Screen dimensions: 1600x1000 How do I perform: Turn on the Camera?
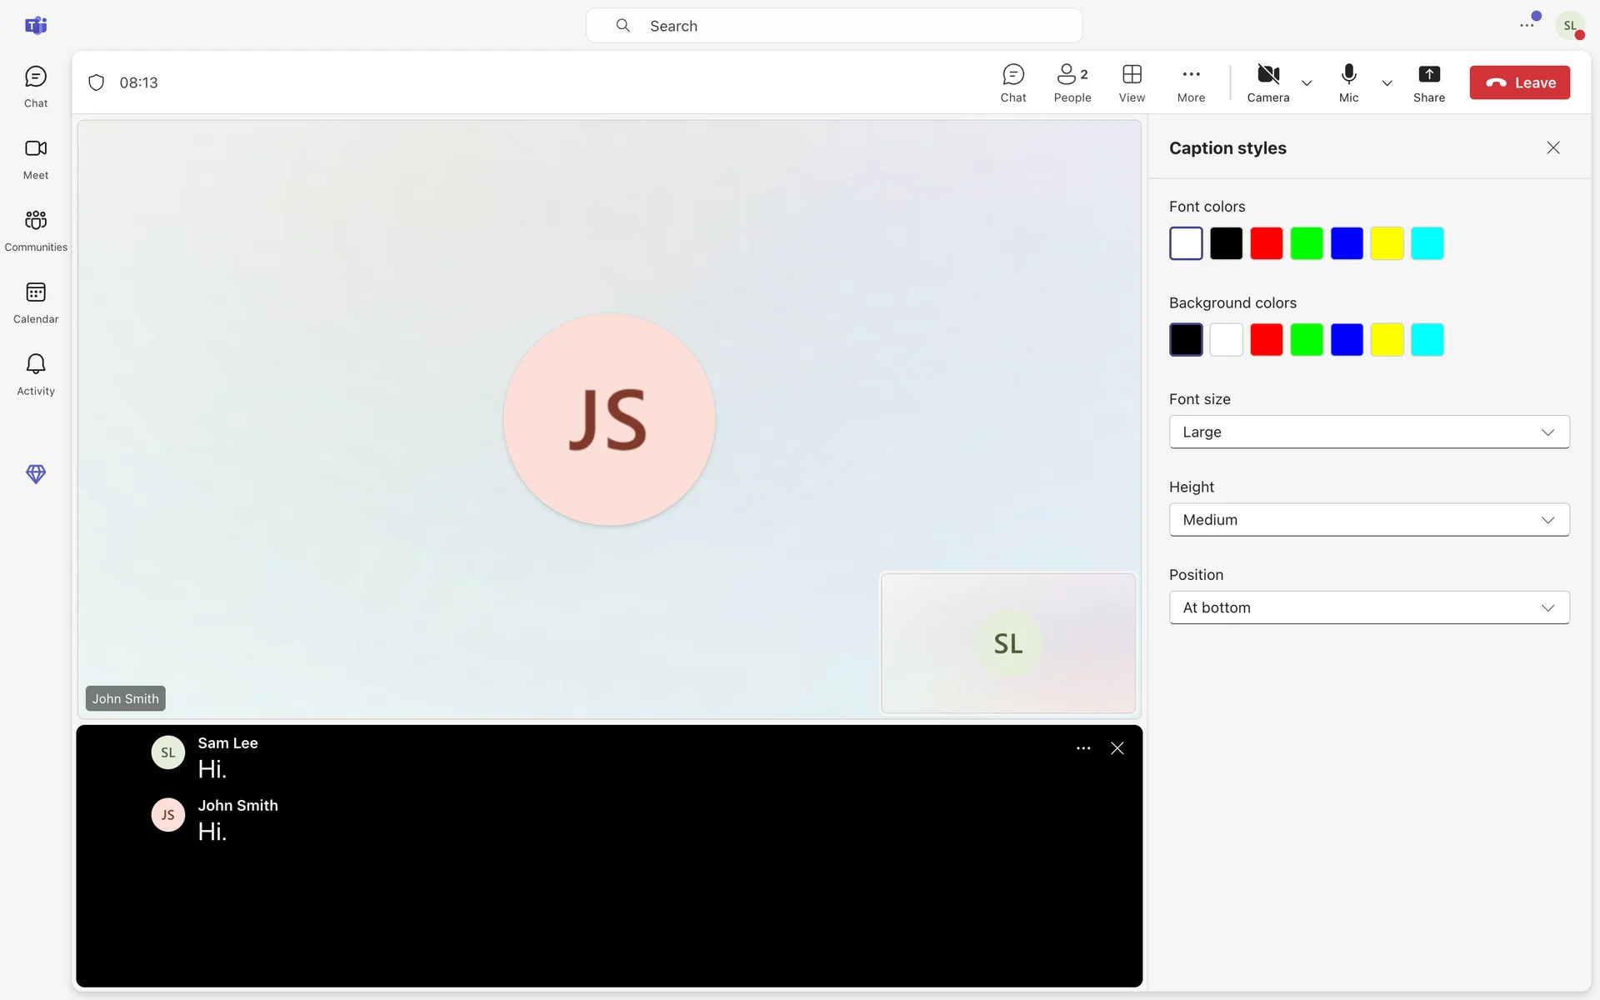point(1267,83)
